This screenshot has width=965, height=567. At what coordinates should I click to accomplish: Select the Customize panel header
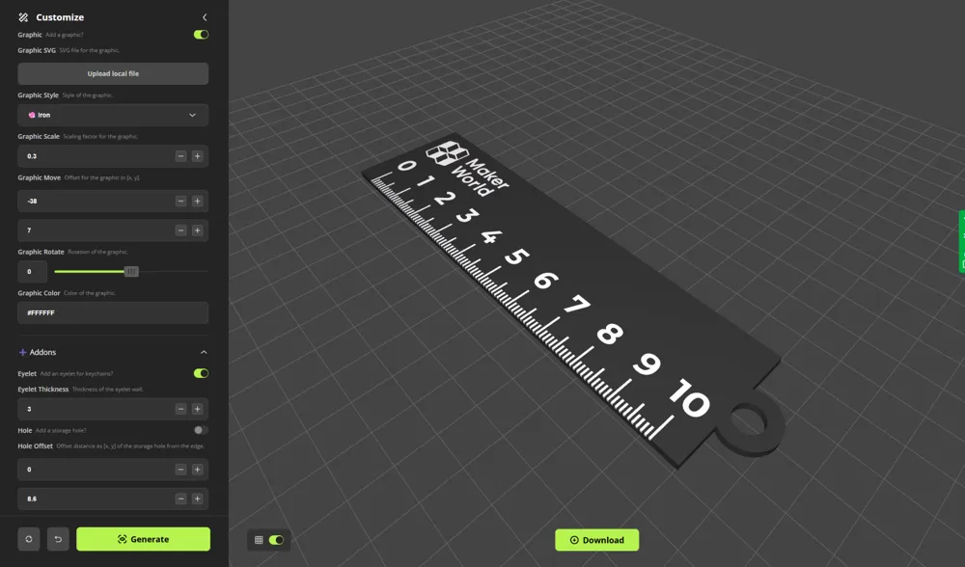[x=60, y=16]
